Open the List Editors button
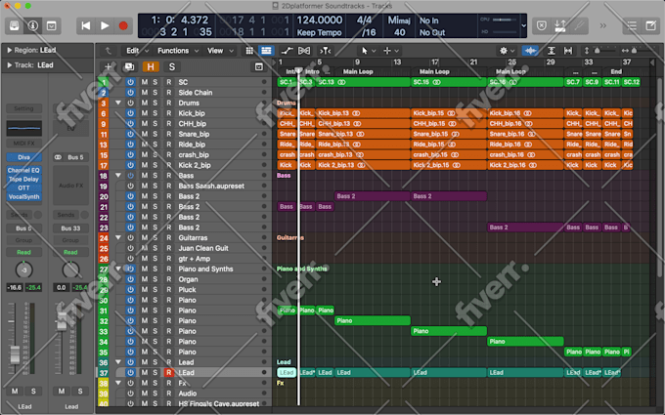 tap(632, 25)
